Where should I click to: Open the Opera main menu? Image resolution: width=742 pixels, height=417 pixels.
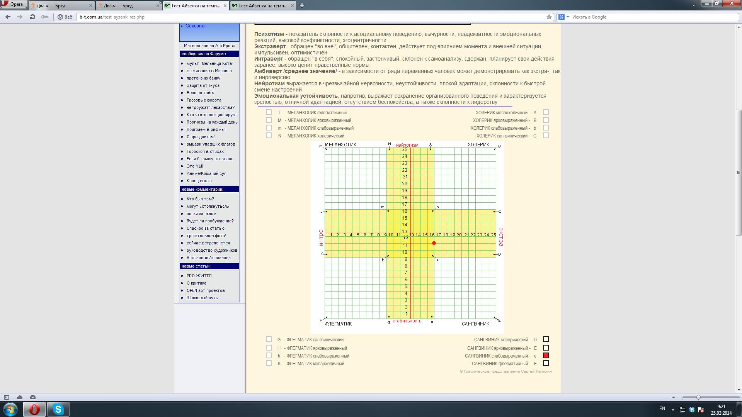13,4
